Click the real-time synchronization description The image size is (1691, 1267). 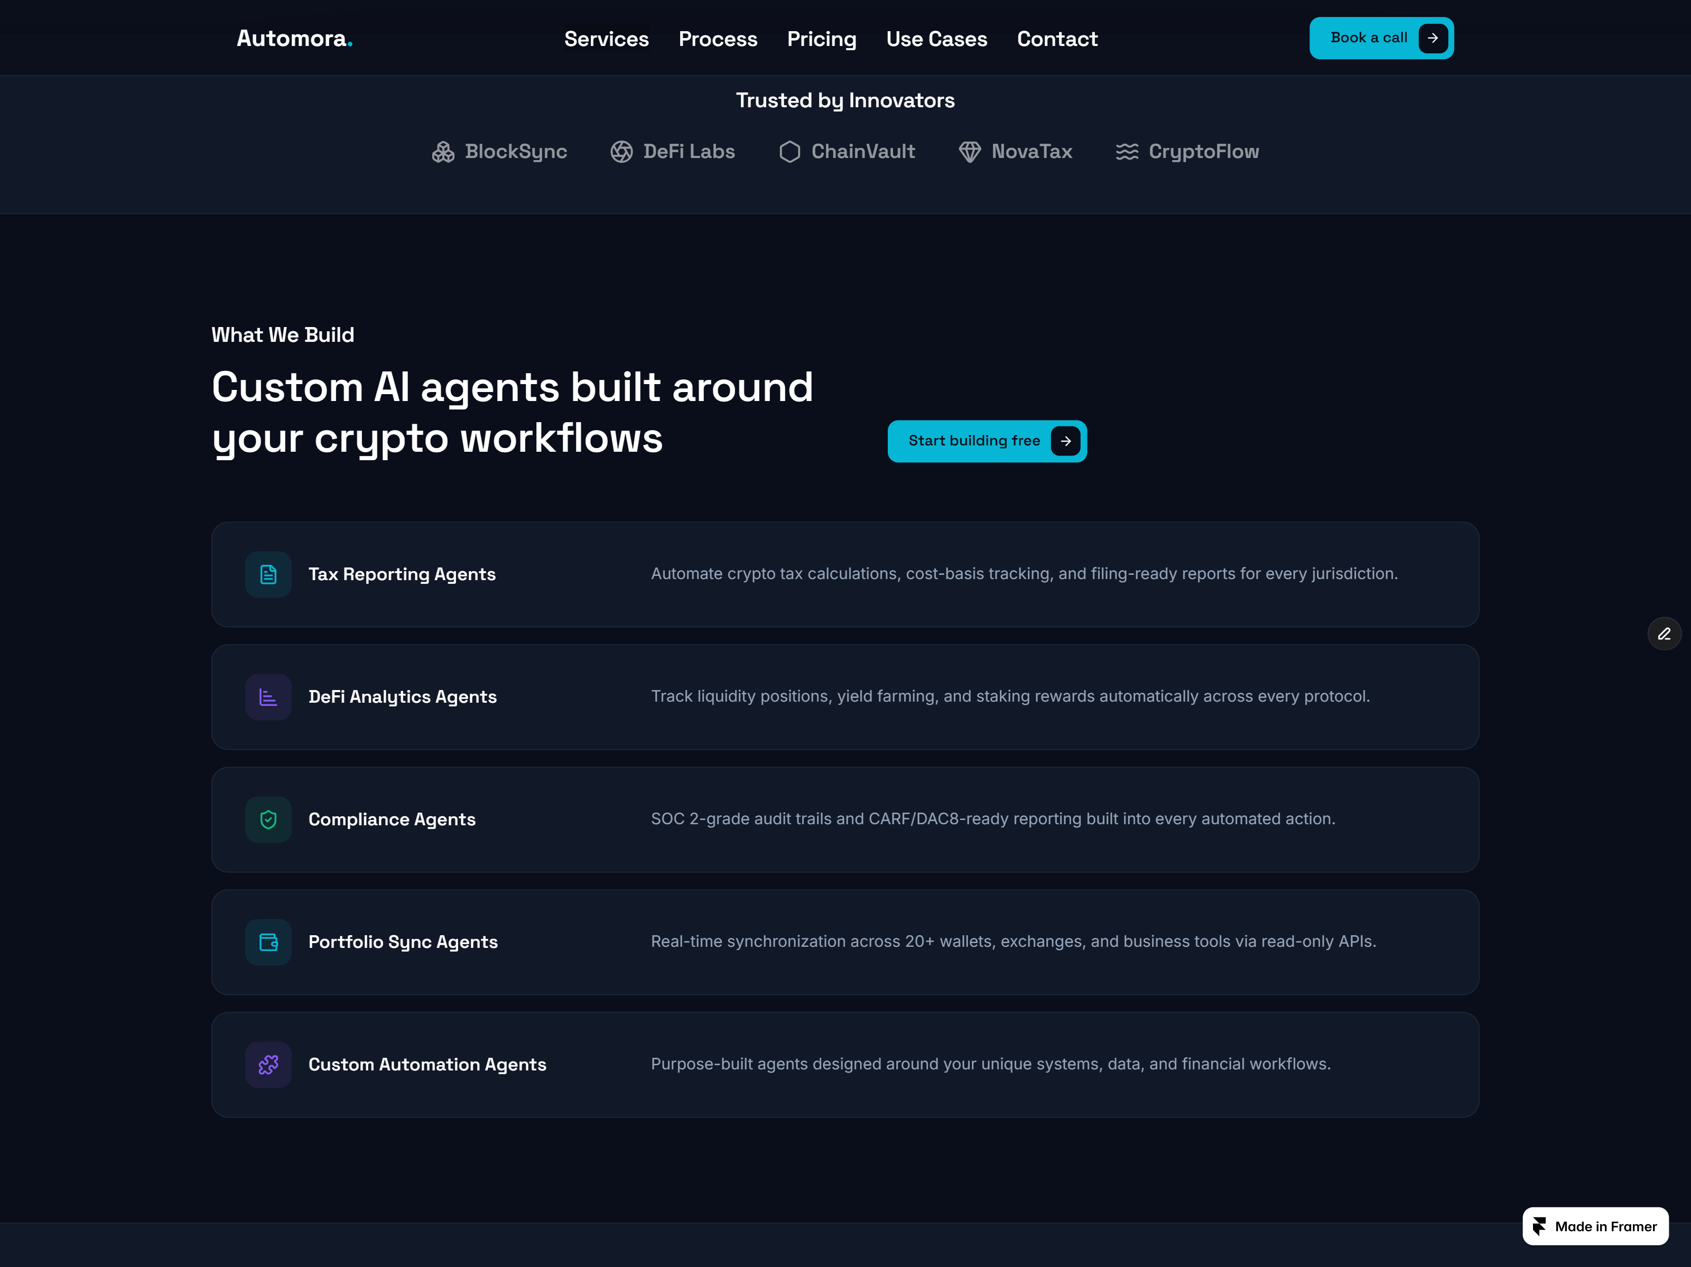tap(1014, 942)
